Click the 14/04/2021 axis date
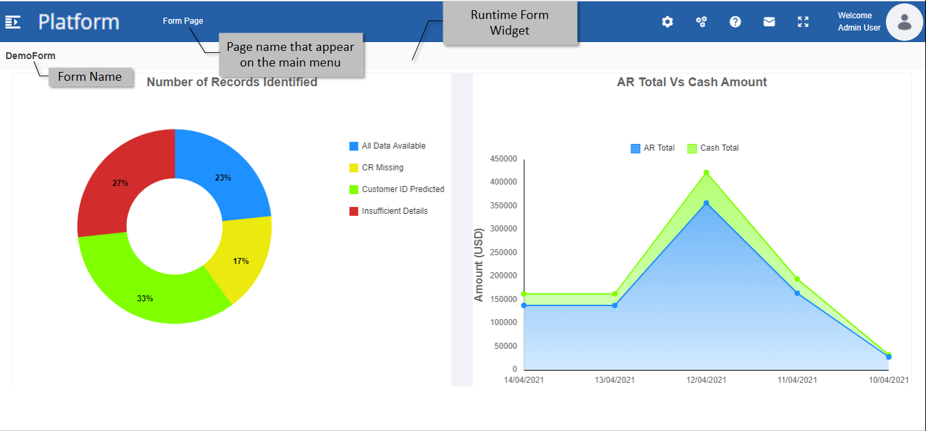The height and width of the screenshot is (431, 926). (x=524, y=380)
